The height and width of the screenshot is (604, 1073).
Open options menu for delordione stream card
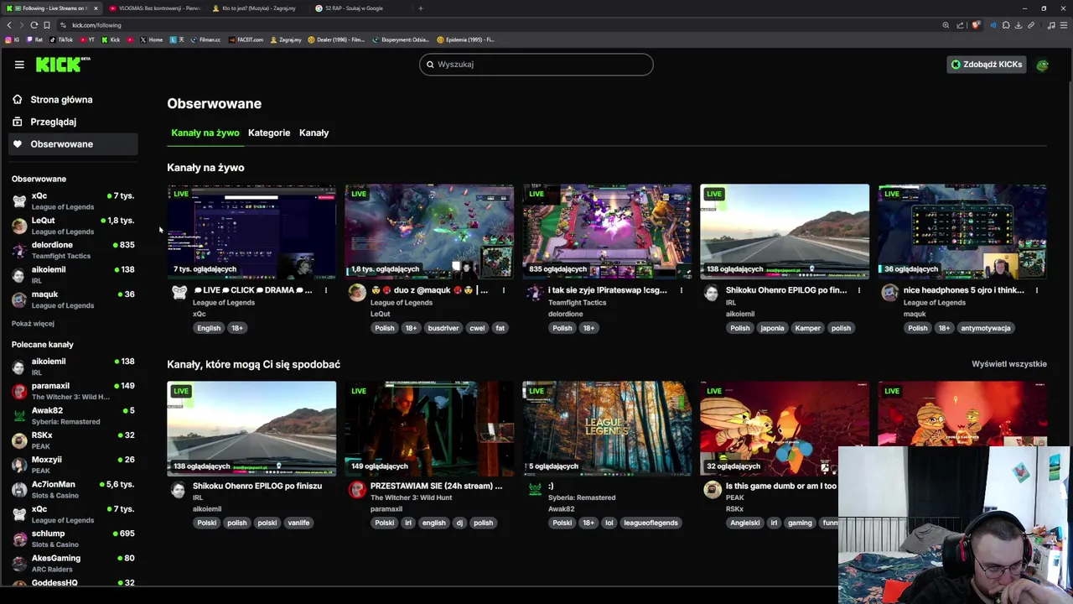[682, 290]
